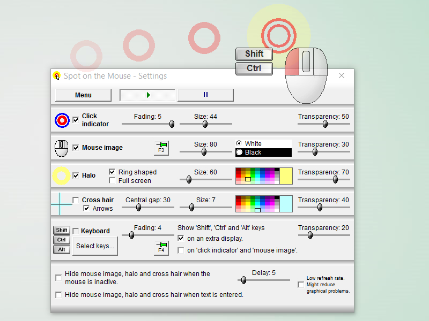Click the large Ctrl key overlay
This screenshot has width=429, height=321.
(x=254, y=68)
